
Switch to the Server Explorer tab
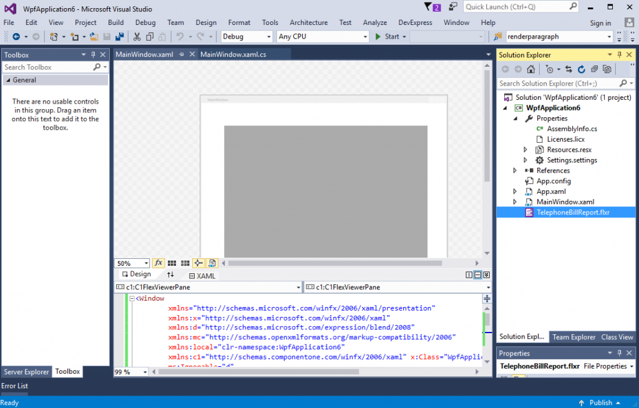26,372
